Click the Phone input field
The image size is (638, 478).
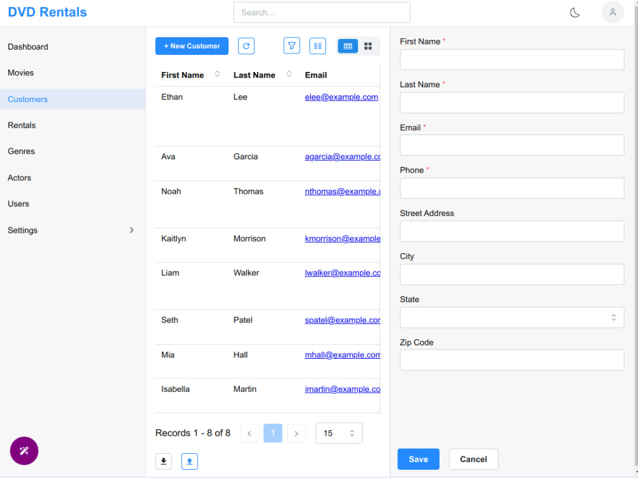tap(512, 188)
